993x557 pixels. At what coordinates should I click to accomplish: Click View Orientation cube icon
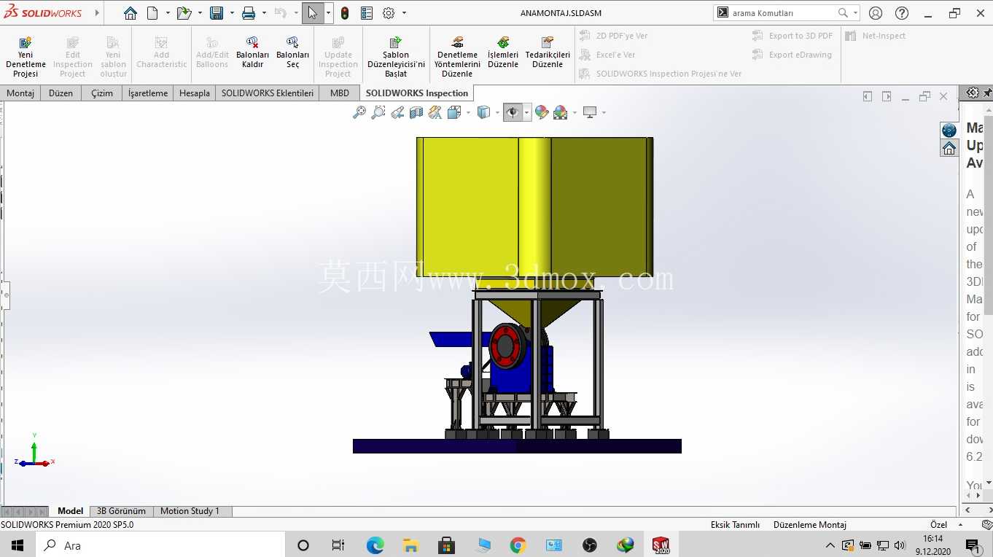[x=453, y=112]
